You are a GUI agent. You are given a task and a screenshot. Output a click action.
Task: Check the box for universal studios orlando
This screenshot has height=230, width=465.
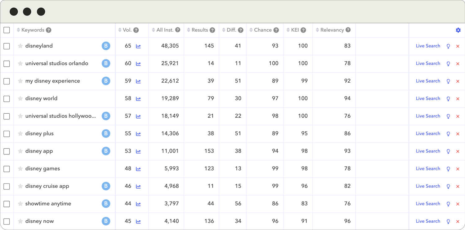tap(7, 64)
